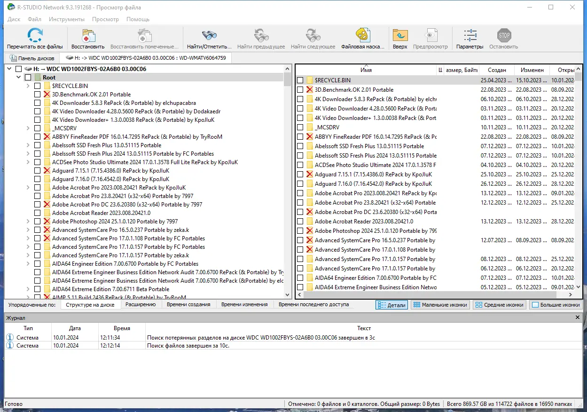Click the _MCSDRV folder icon in right list

point(310,127)
